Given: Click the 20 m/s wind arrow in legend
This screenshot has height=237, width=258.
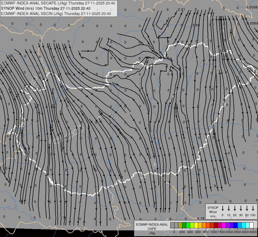Looking at the screenshot, I should point(235,208).
